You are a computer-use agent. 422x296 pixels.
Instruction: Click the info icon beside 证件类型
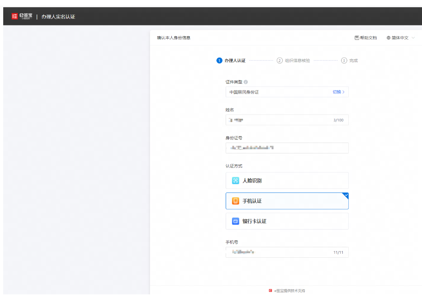[246, 82]
